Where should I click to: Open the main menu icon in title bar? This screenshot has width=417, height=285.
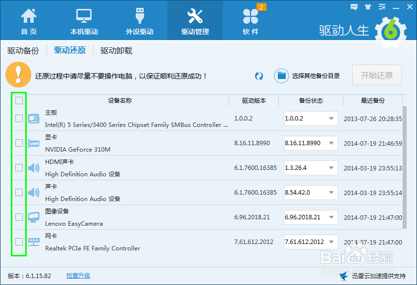tap(382, 7)
